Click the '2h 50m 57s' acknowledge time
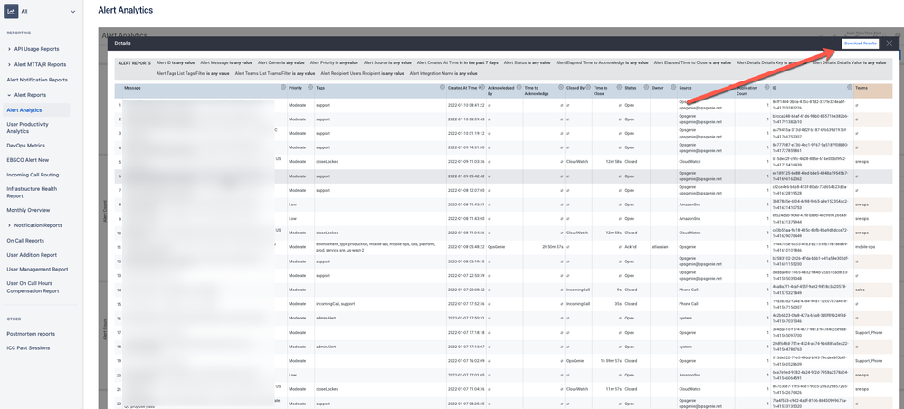 [553, 246]
